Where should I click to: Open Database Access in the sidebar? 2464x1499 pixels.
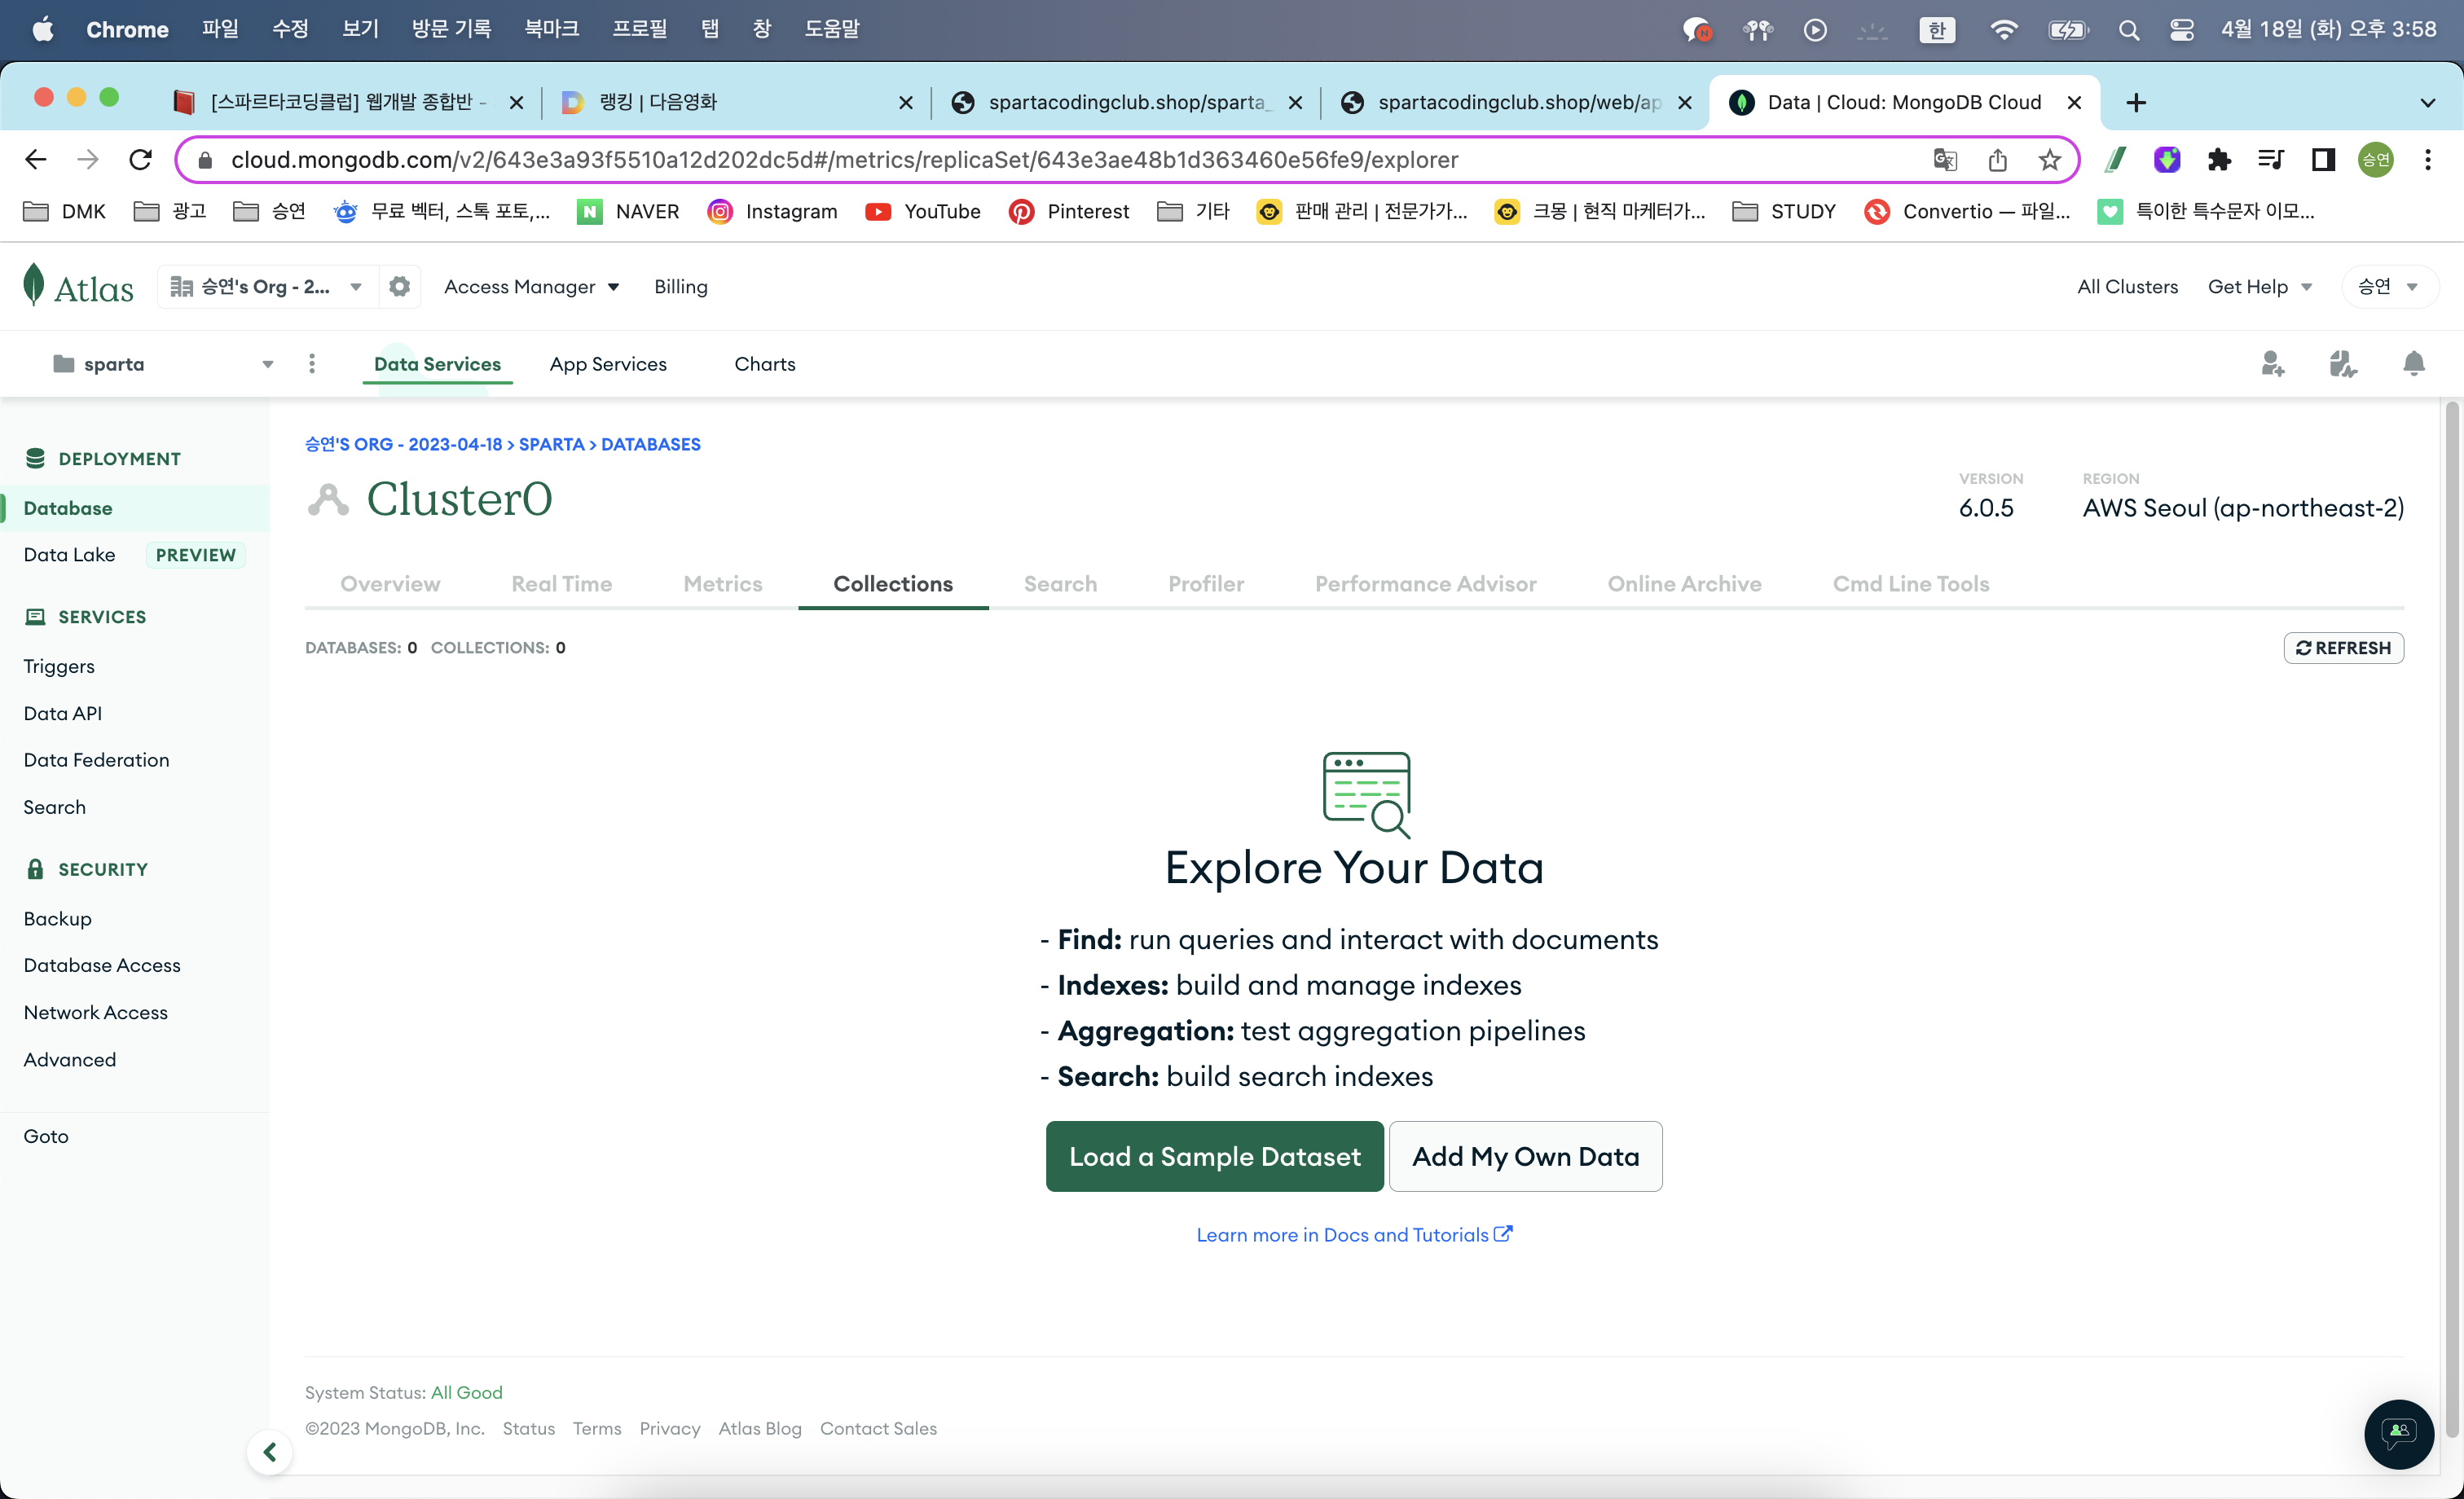pos(102,966)
